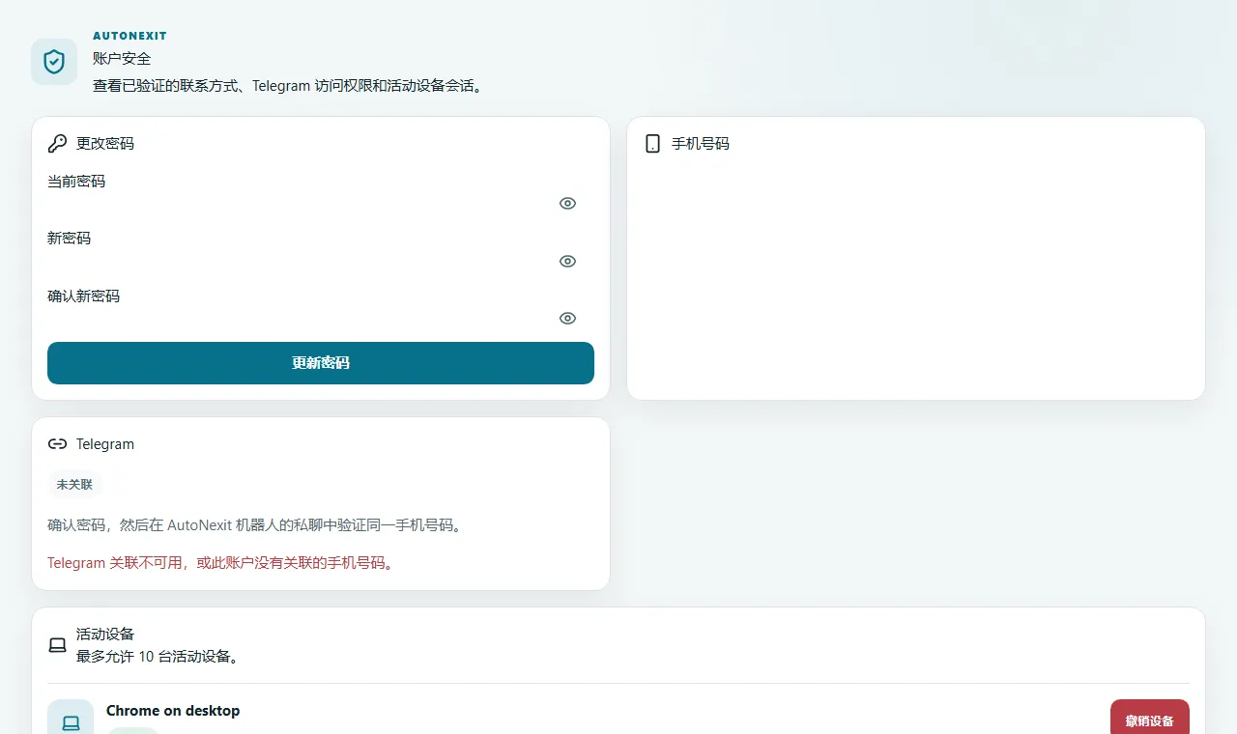
Task: Click the 更改密码 section heading
Action: point(105,144)
